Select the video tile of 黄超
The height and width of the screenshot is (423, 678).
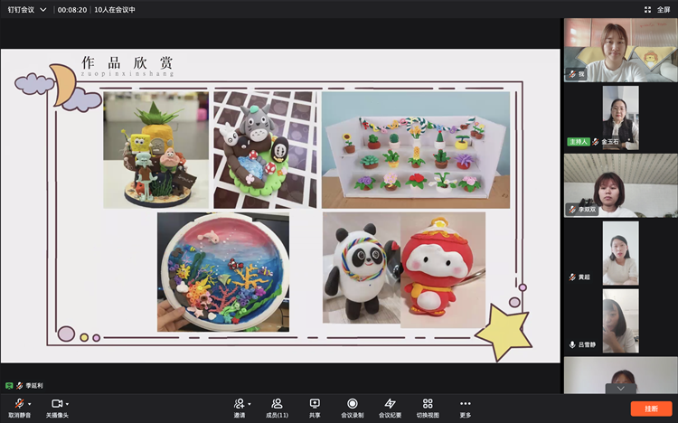point(620,253)
